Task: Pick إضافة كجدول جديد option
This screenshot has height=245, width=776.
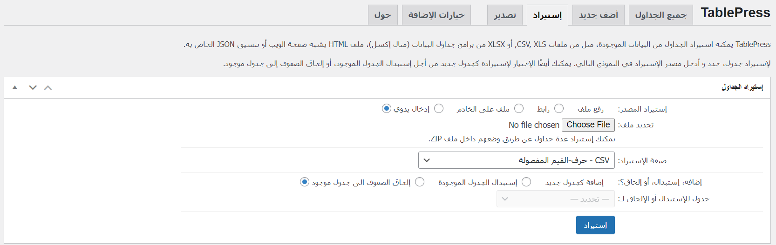Action: click(x=527, y=182)
